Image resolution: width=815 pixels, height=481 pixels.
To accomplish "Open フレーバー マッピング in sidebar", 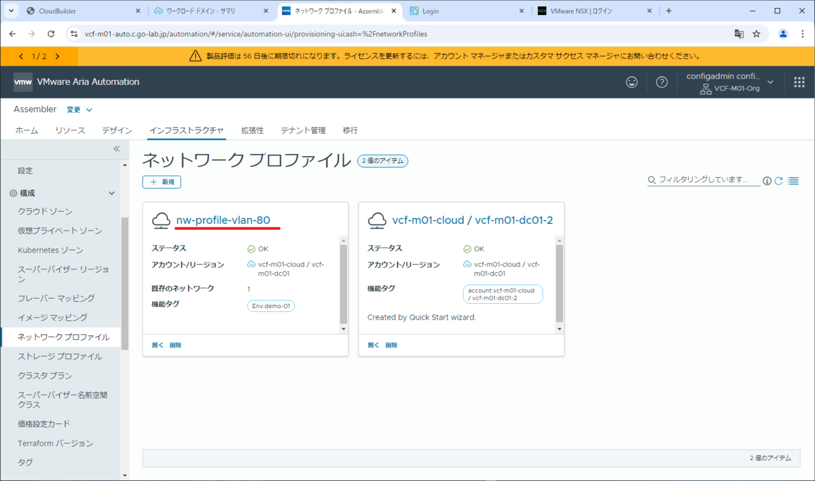I will (56, 298).
